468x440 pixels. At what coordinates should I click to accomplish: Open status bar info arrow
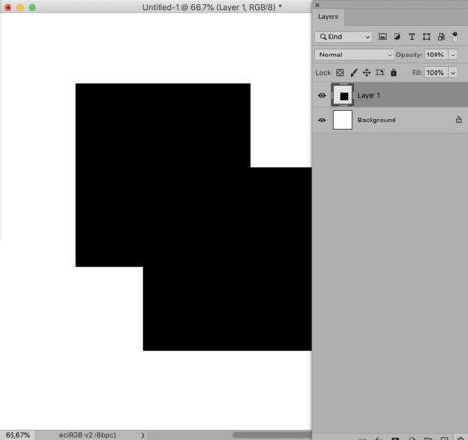(x=143, y=435)
